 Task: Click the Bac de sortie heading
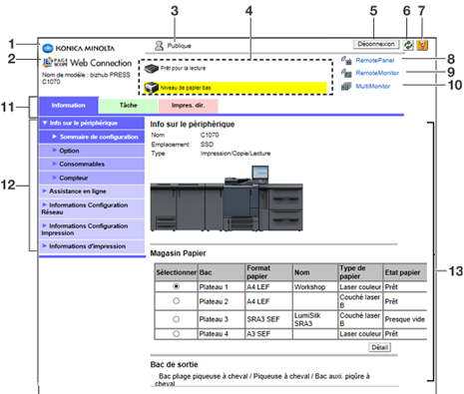(174, 364)
